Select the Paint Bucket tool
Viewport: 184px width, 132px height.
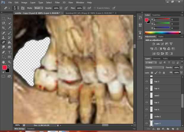coord(9,42)
